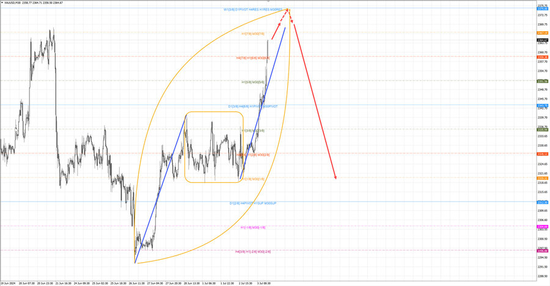The image size is (550, 286).
Task: Click the orange 2367.19 price tag
Action: (542, 33)
